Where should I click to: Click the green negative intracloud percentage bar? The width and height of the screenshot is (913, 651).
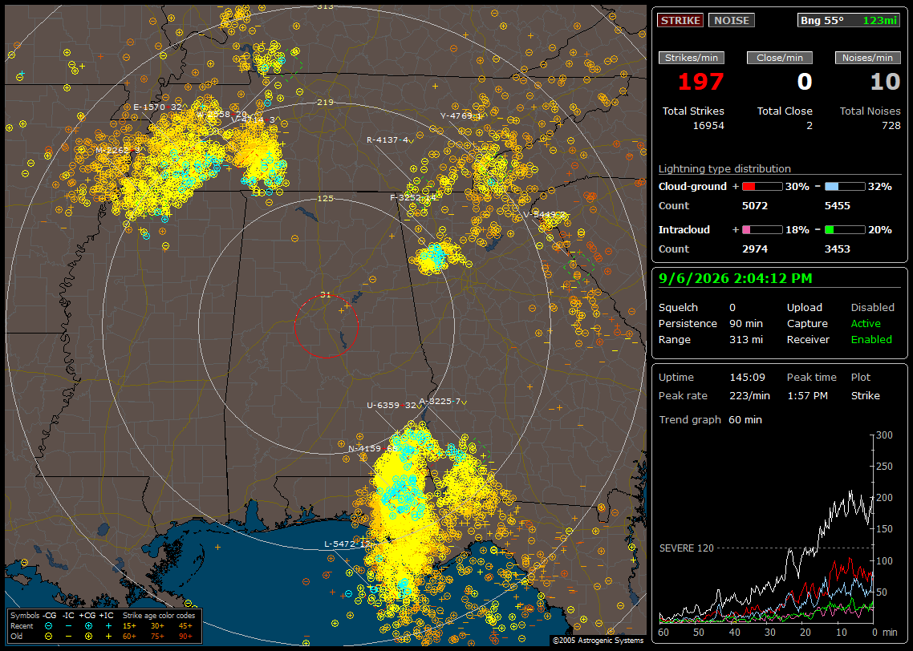point(845,230)
